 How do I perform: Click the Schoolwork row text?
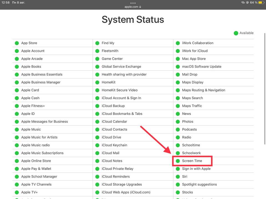(191, 153)
